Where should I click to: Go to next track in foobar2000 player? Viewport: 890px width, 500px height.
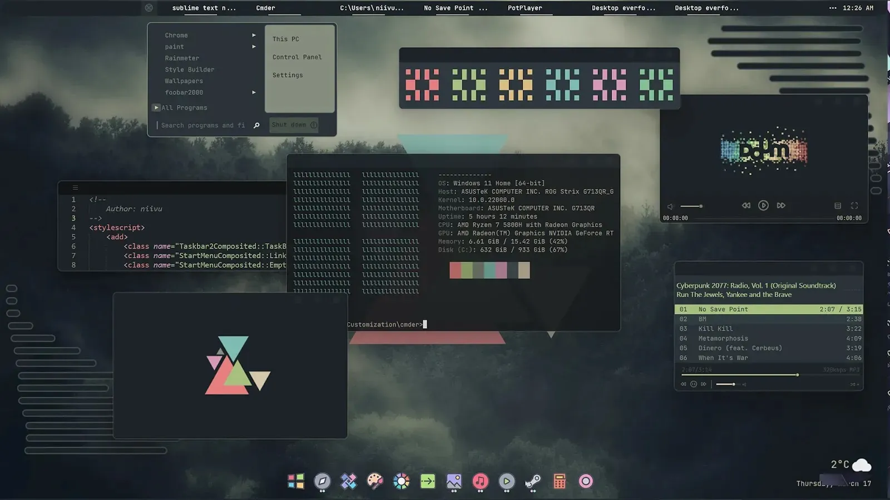tap(704, 384)
